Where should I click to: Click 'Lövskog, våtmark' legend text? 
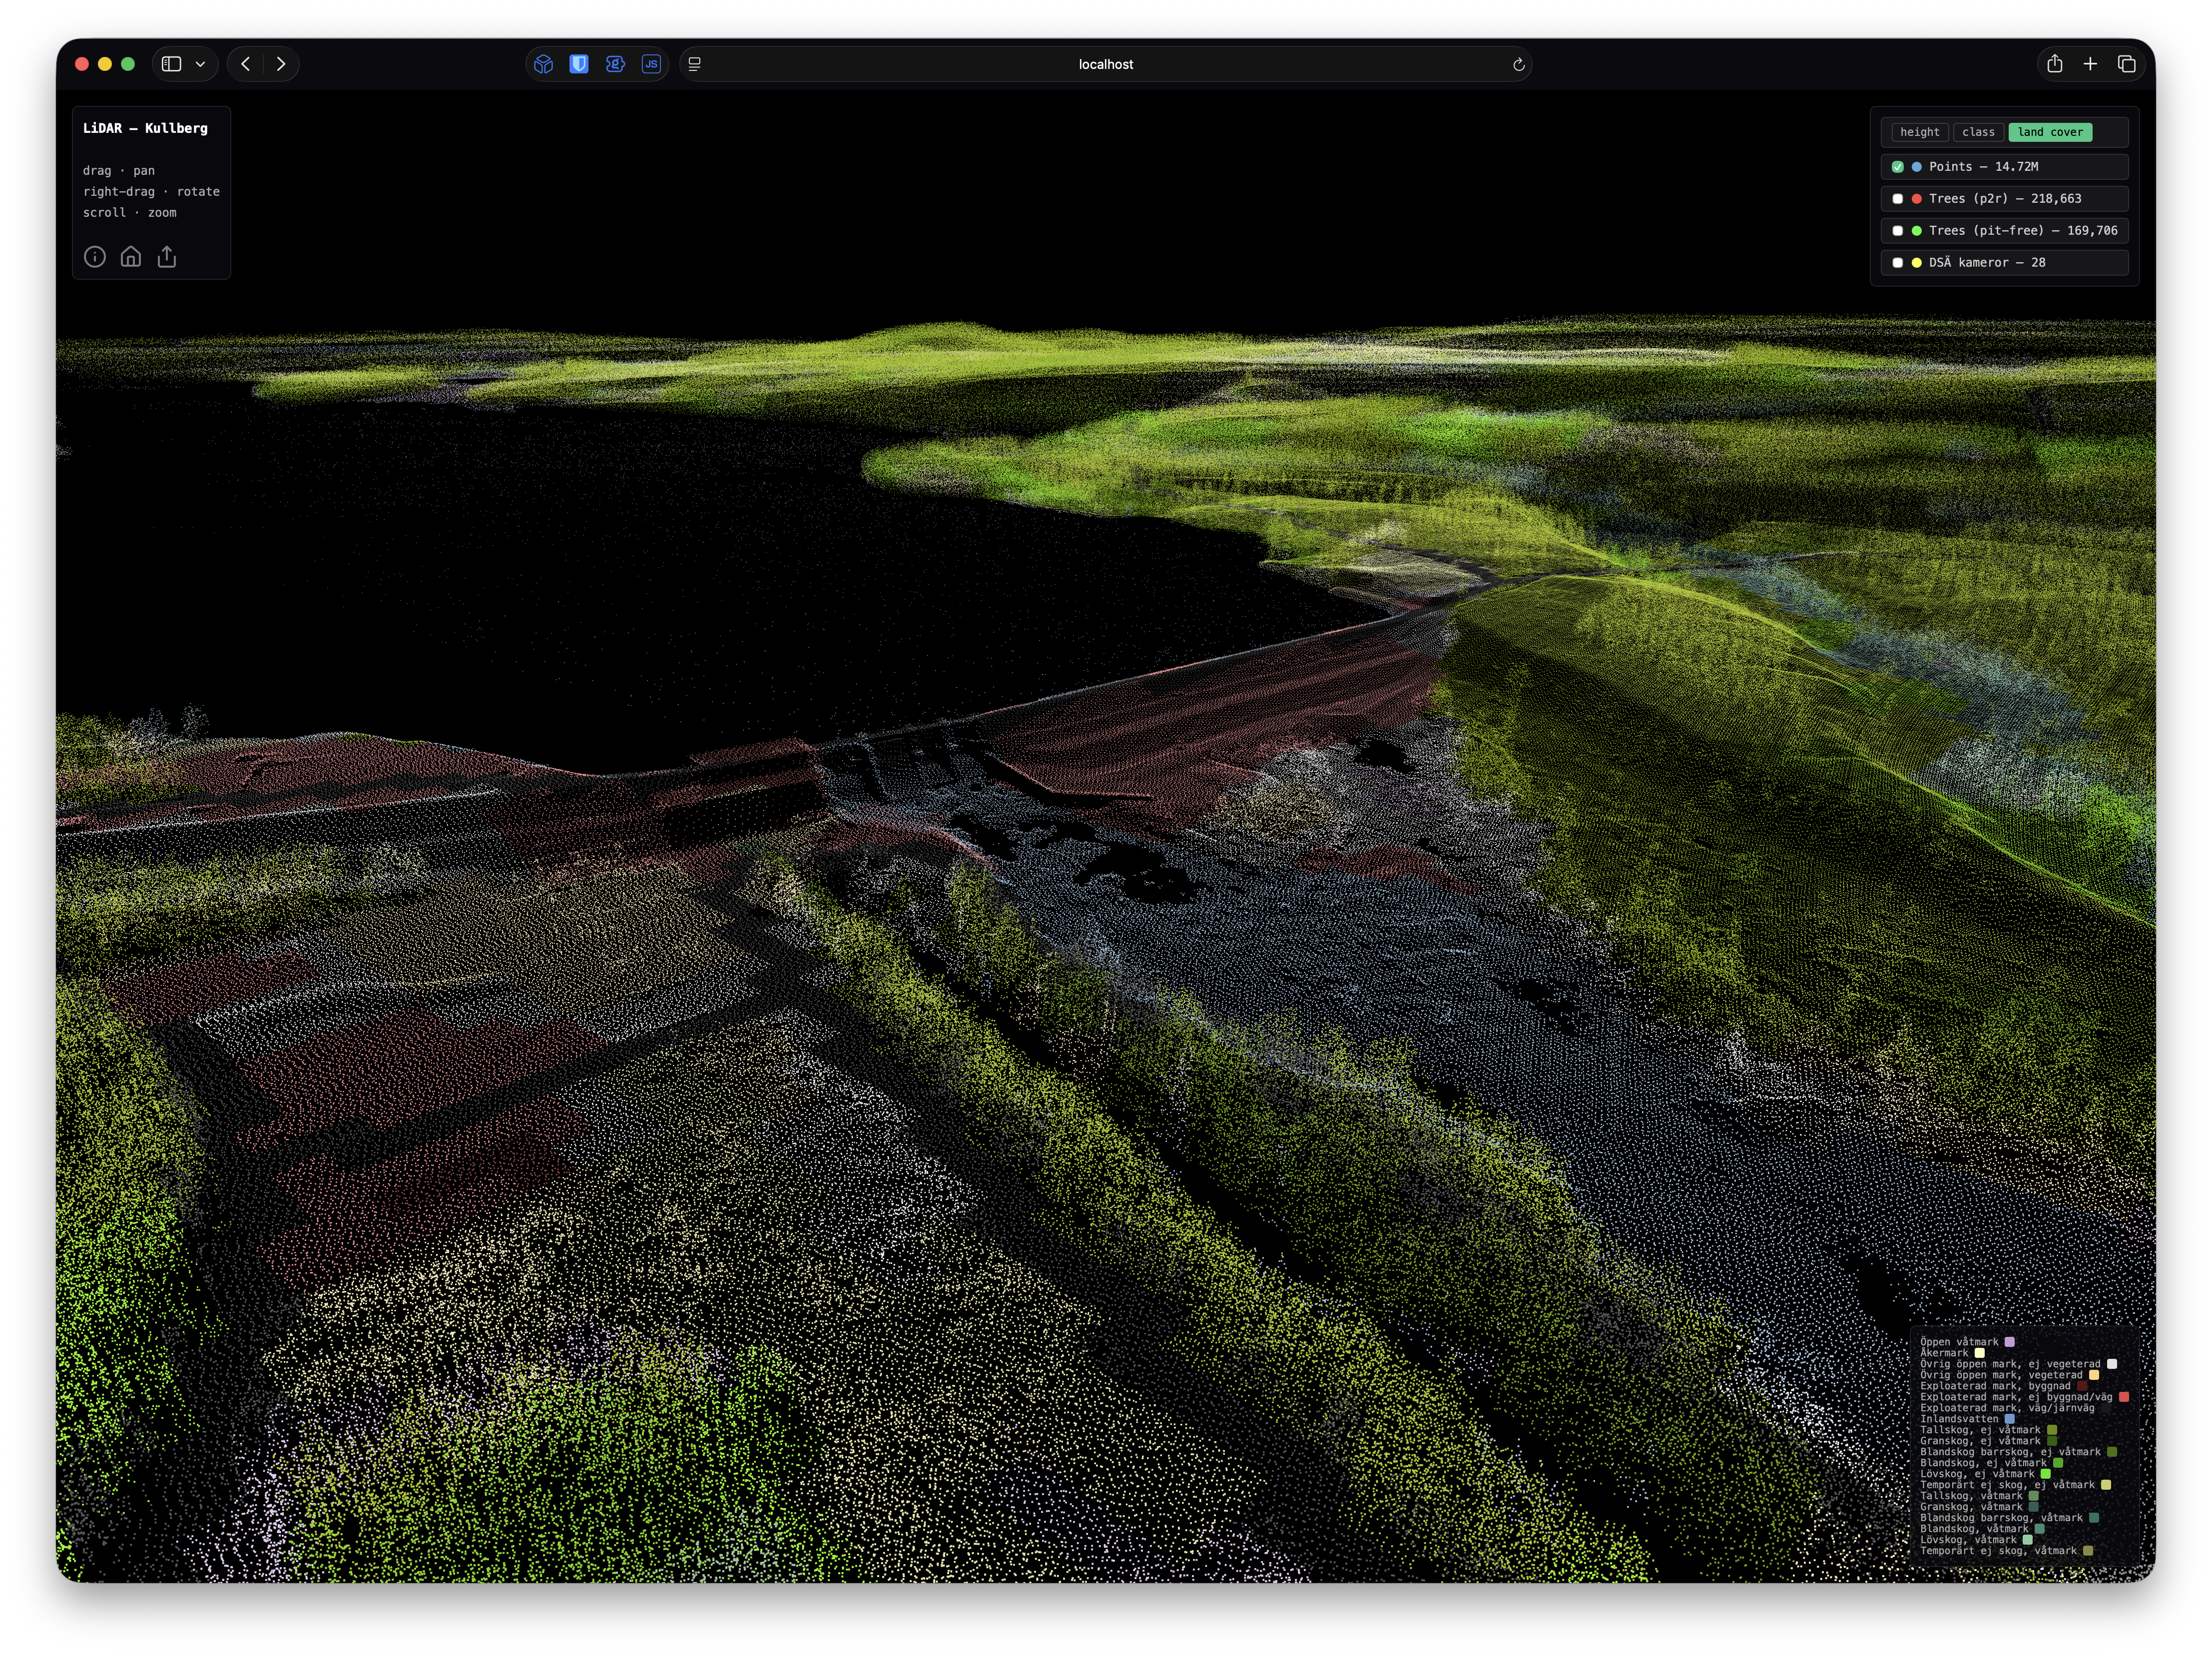[1969, 1540]
